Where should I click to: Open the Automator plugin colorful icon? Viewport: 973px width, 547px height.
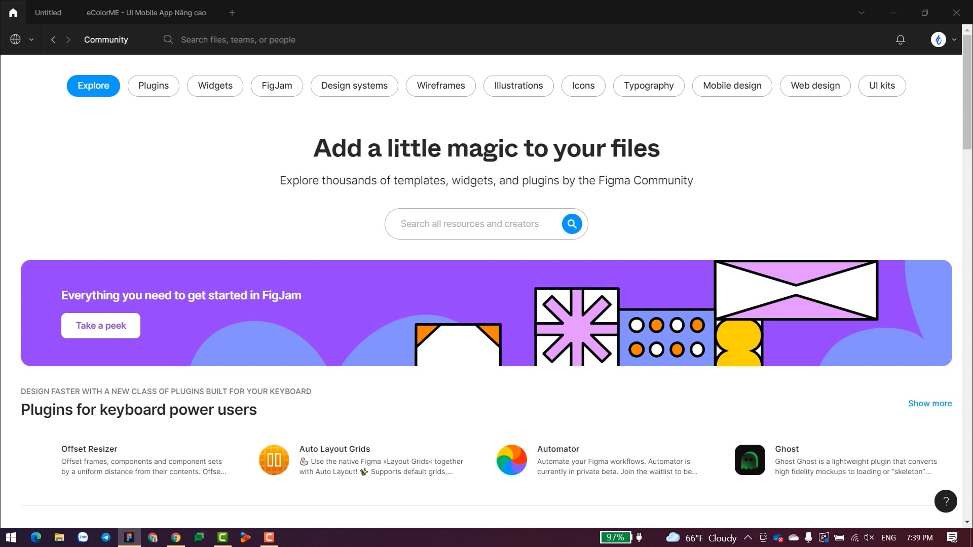click(x=512, y=460)
